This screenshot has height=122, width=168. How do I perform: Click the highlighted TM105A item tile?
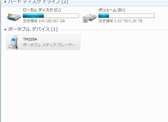tap(43, 42)
